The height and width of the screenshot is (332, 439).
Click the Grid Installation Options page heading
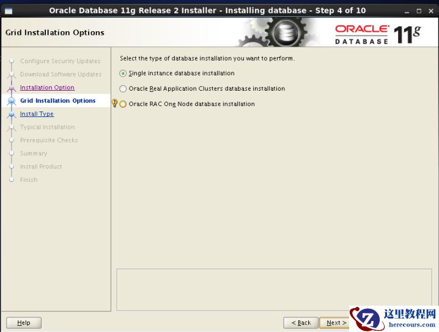pyautogui.click(x=54, y=32)
